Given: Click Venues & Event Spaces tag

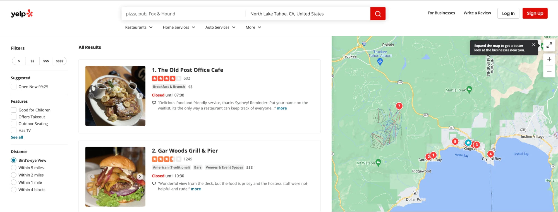Looking at the screenshot, I should coord(224,167).
